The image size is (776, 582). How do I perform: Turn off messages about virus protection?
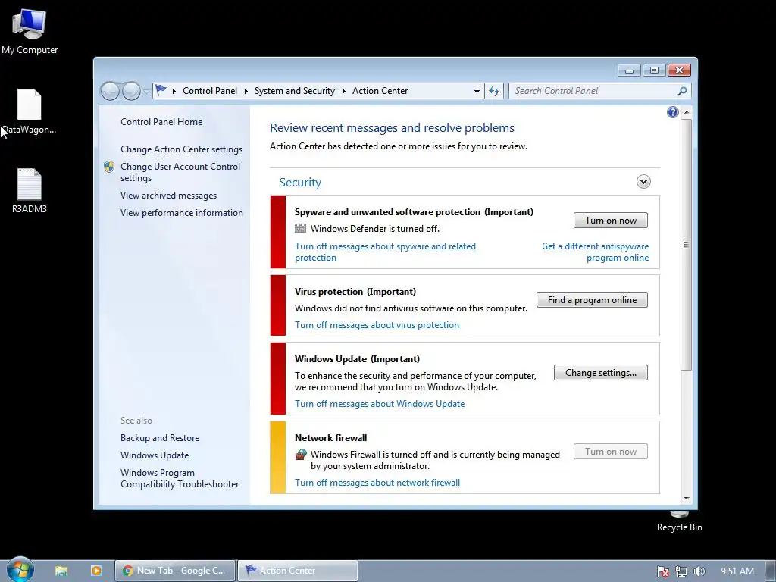(x=377, y=325)
